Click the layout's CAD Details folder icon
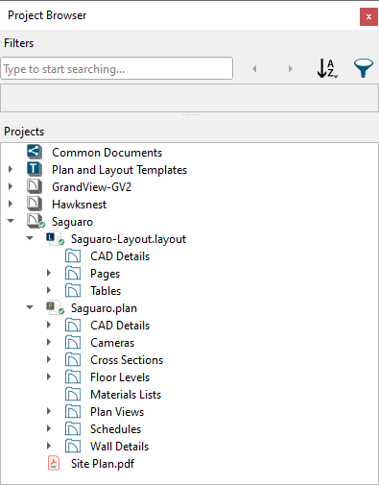The width and height of the screenshot is (379, 485). (x=73, y=256)
